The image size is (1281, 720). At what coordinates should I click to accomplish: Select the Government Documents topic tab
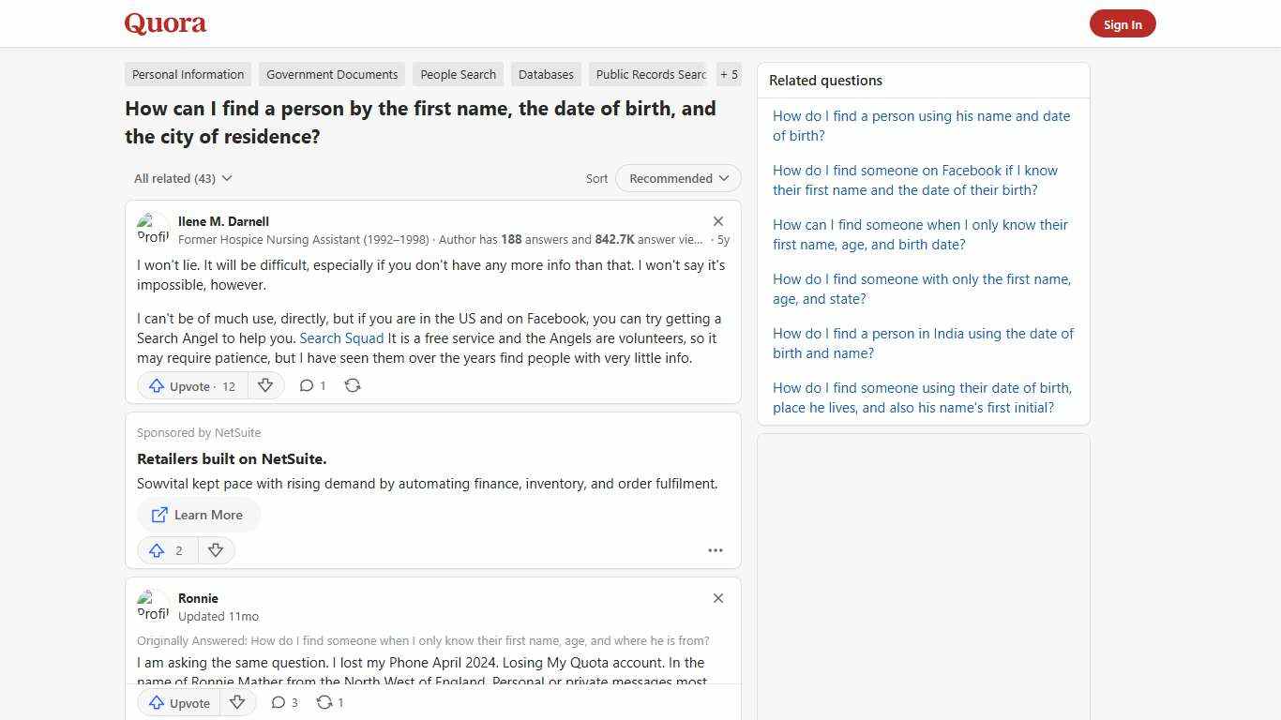(332, 74)
